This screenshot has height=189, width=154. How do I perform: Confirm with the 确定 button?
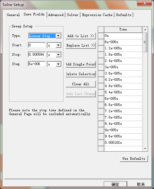point(115,184)
